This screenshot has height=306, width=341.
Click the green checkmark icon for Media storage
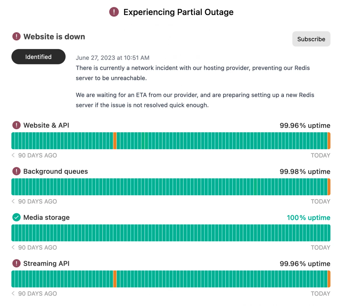[16, 217]
